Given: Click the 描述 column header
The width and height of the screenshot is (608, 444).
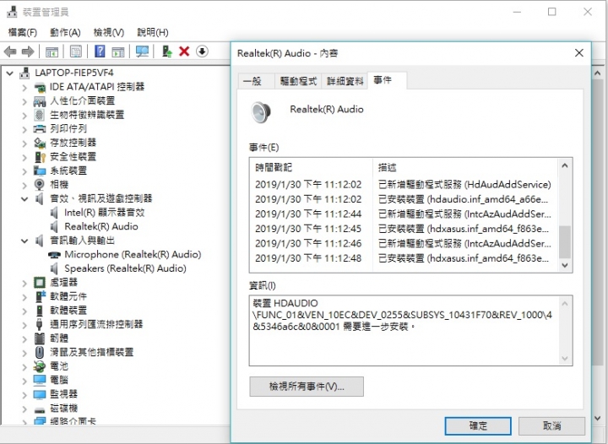Looking at the screenshot, I should click(465, 167).
